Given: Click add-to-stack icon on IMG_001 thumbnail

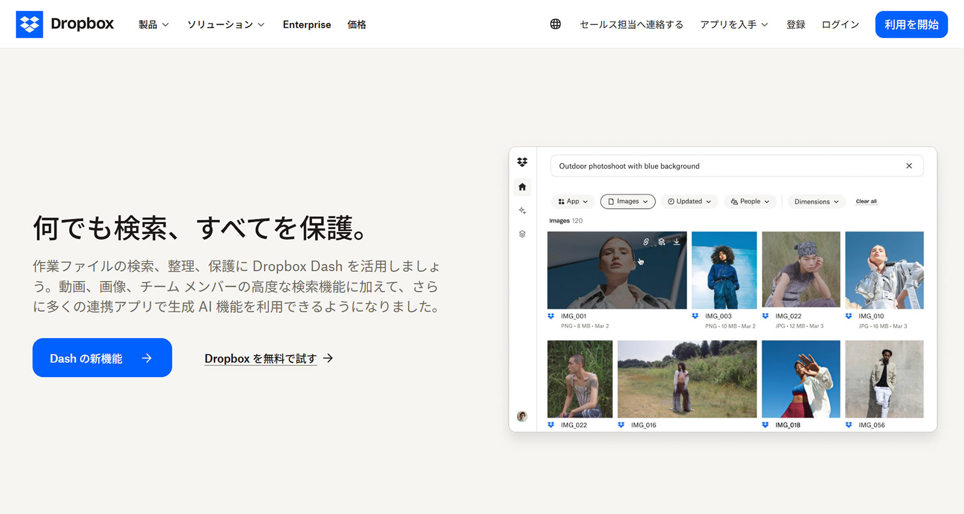Looking at the screenshot, I should tap(662, 241).
